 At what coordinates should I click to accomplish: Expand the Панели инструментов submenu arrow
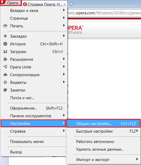[x=64, y=115]
